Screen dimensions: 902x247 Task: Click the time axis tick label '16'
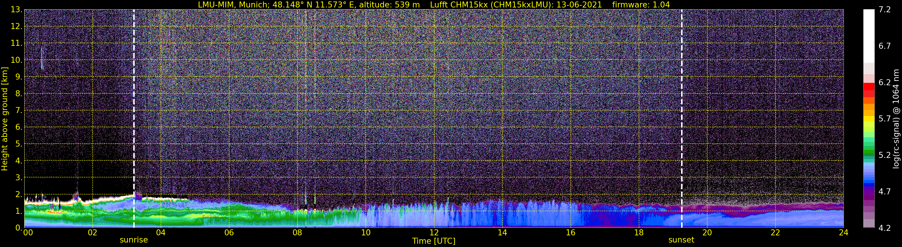click(570, 233)
